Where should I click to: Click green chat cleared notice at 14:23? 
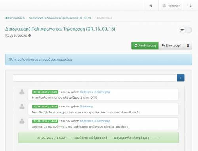(x=99, y=138)
